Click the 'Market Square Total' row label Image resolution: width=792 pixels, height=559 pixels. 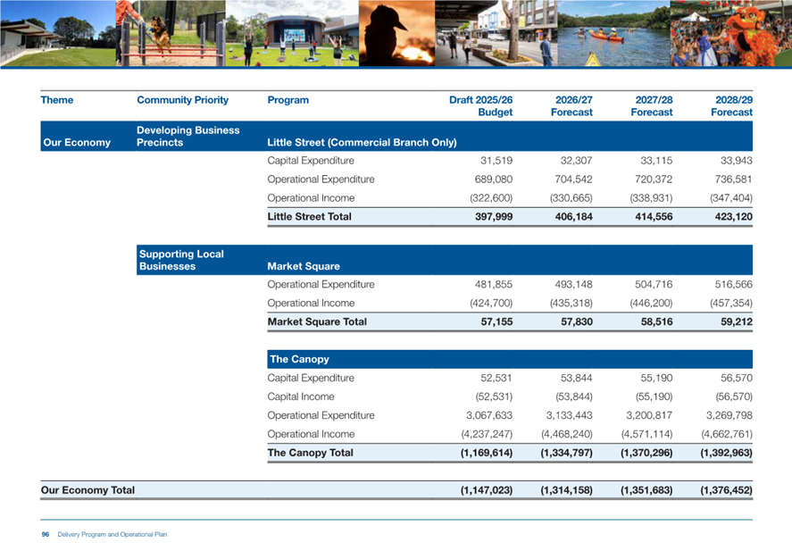coord(317,321)
